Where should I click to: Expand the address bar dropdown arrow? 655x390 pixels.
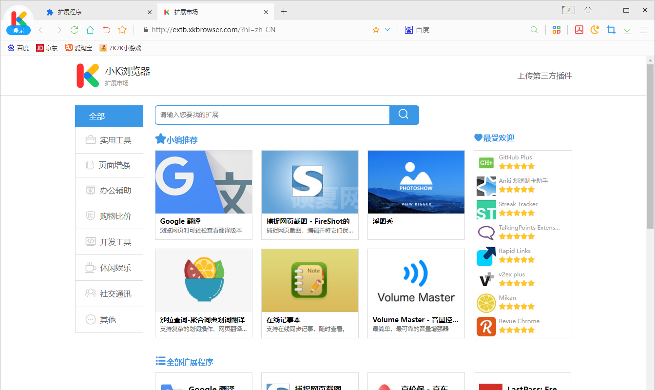(x=387, y=30)
